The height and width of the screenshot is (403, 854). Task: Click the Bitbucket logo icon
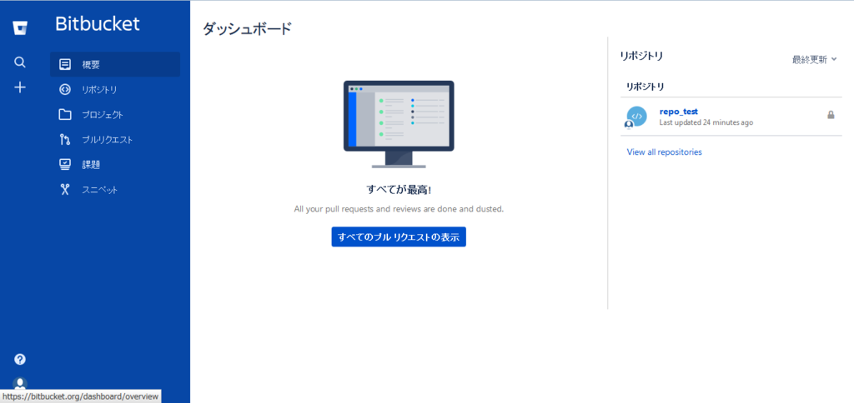(21, 27)
